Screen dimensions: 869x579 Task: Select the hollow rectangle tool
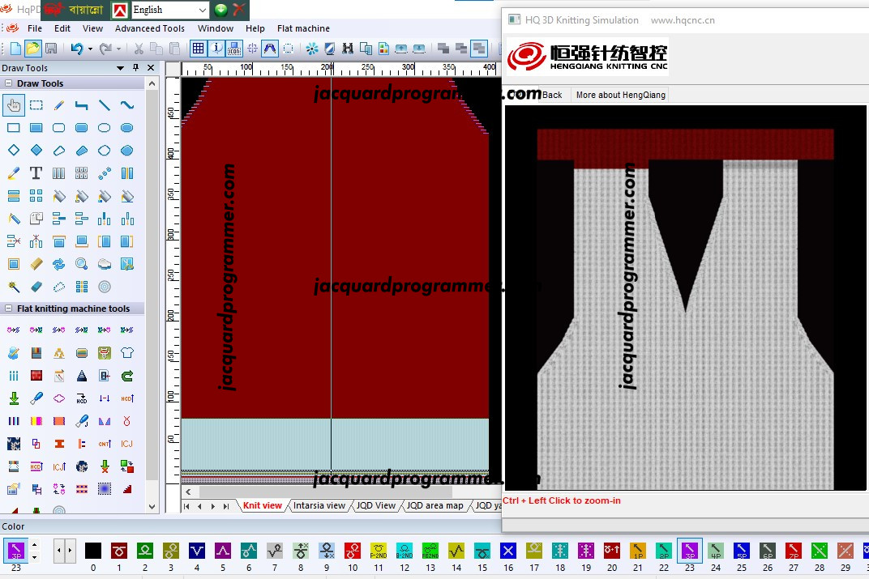pyautogui.click(x=14, y=128)
